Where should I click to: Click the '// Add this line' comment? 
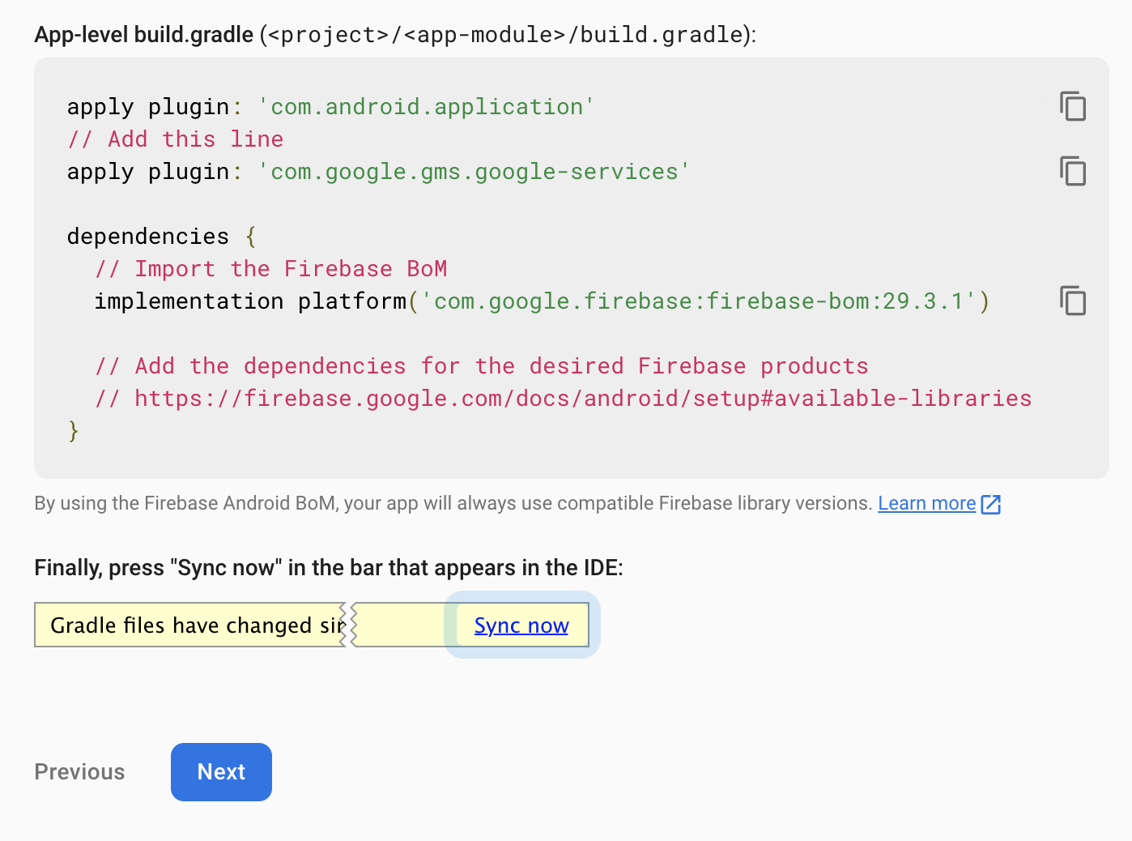click(176, 139)
